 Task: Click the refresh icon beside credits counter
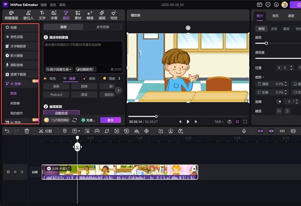(x=75, y=120)
